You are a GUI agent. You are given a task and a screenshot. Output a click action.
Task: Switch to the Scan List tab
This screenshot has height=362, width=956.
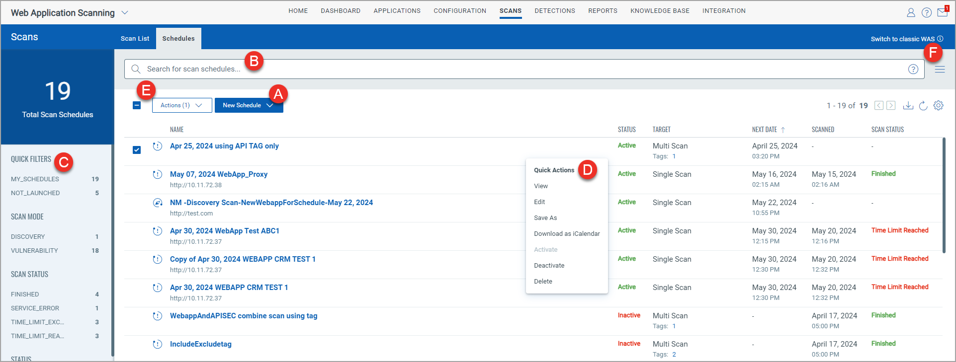pos(135,38)
